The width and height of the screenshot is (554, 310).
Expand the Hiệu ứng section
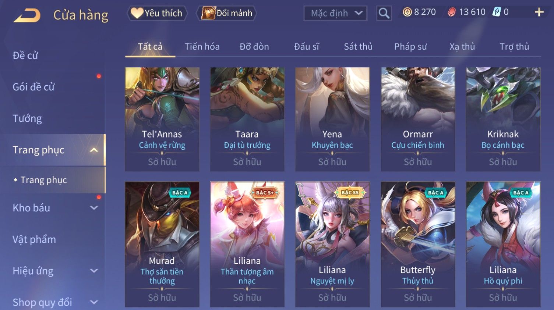94,271
